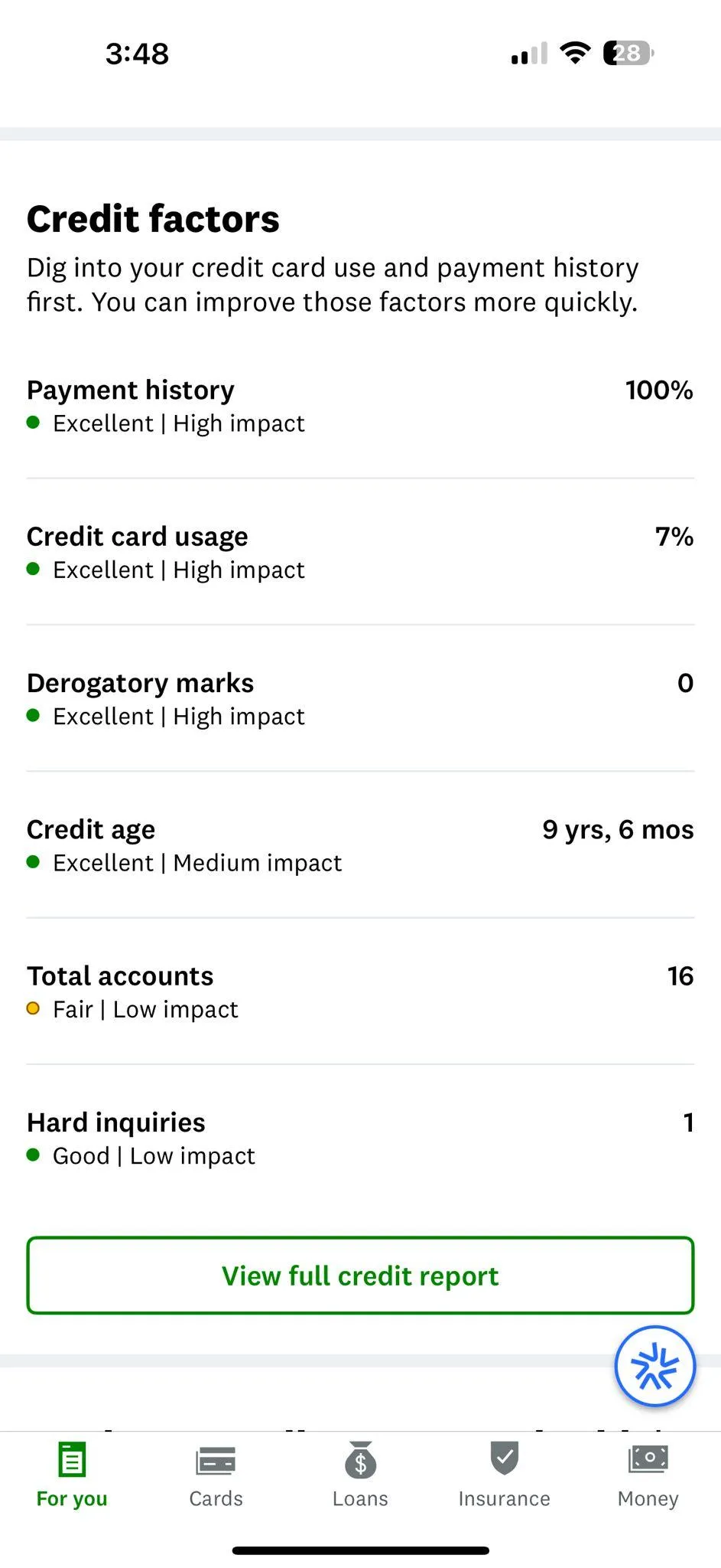
Task: Tap the cellular signal bars icon
Action: pos(529,54)
